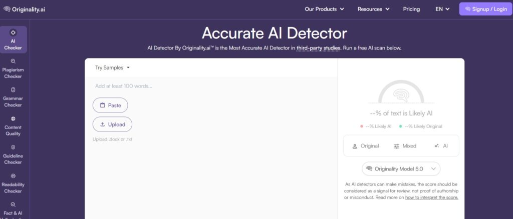
Task: Click the Originality.ai brain logo
Action: pyautogui.click(x=7, y=9)
